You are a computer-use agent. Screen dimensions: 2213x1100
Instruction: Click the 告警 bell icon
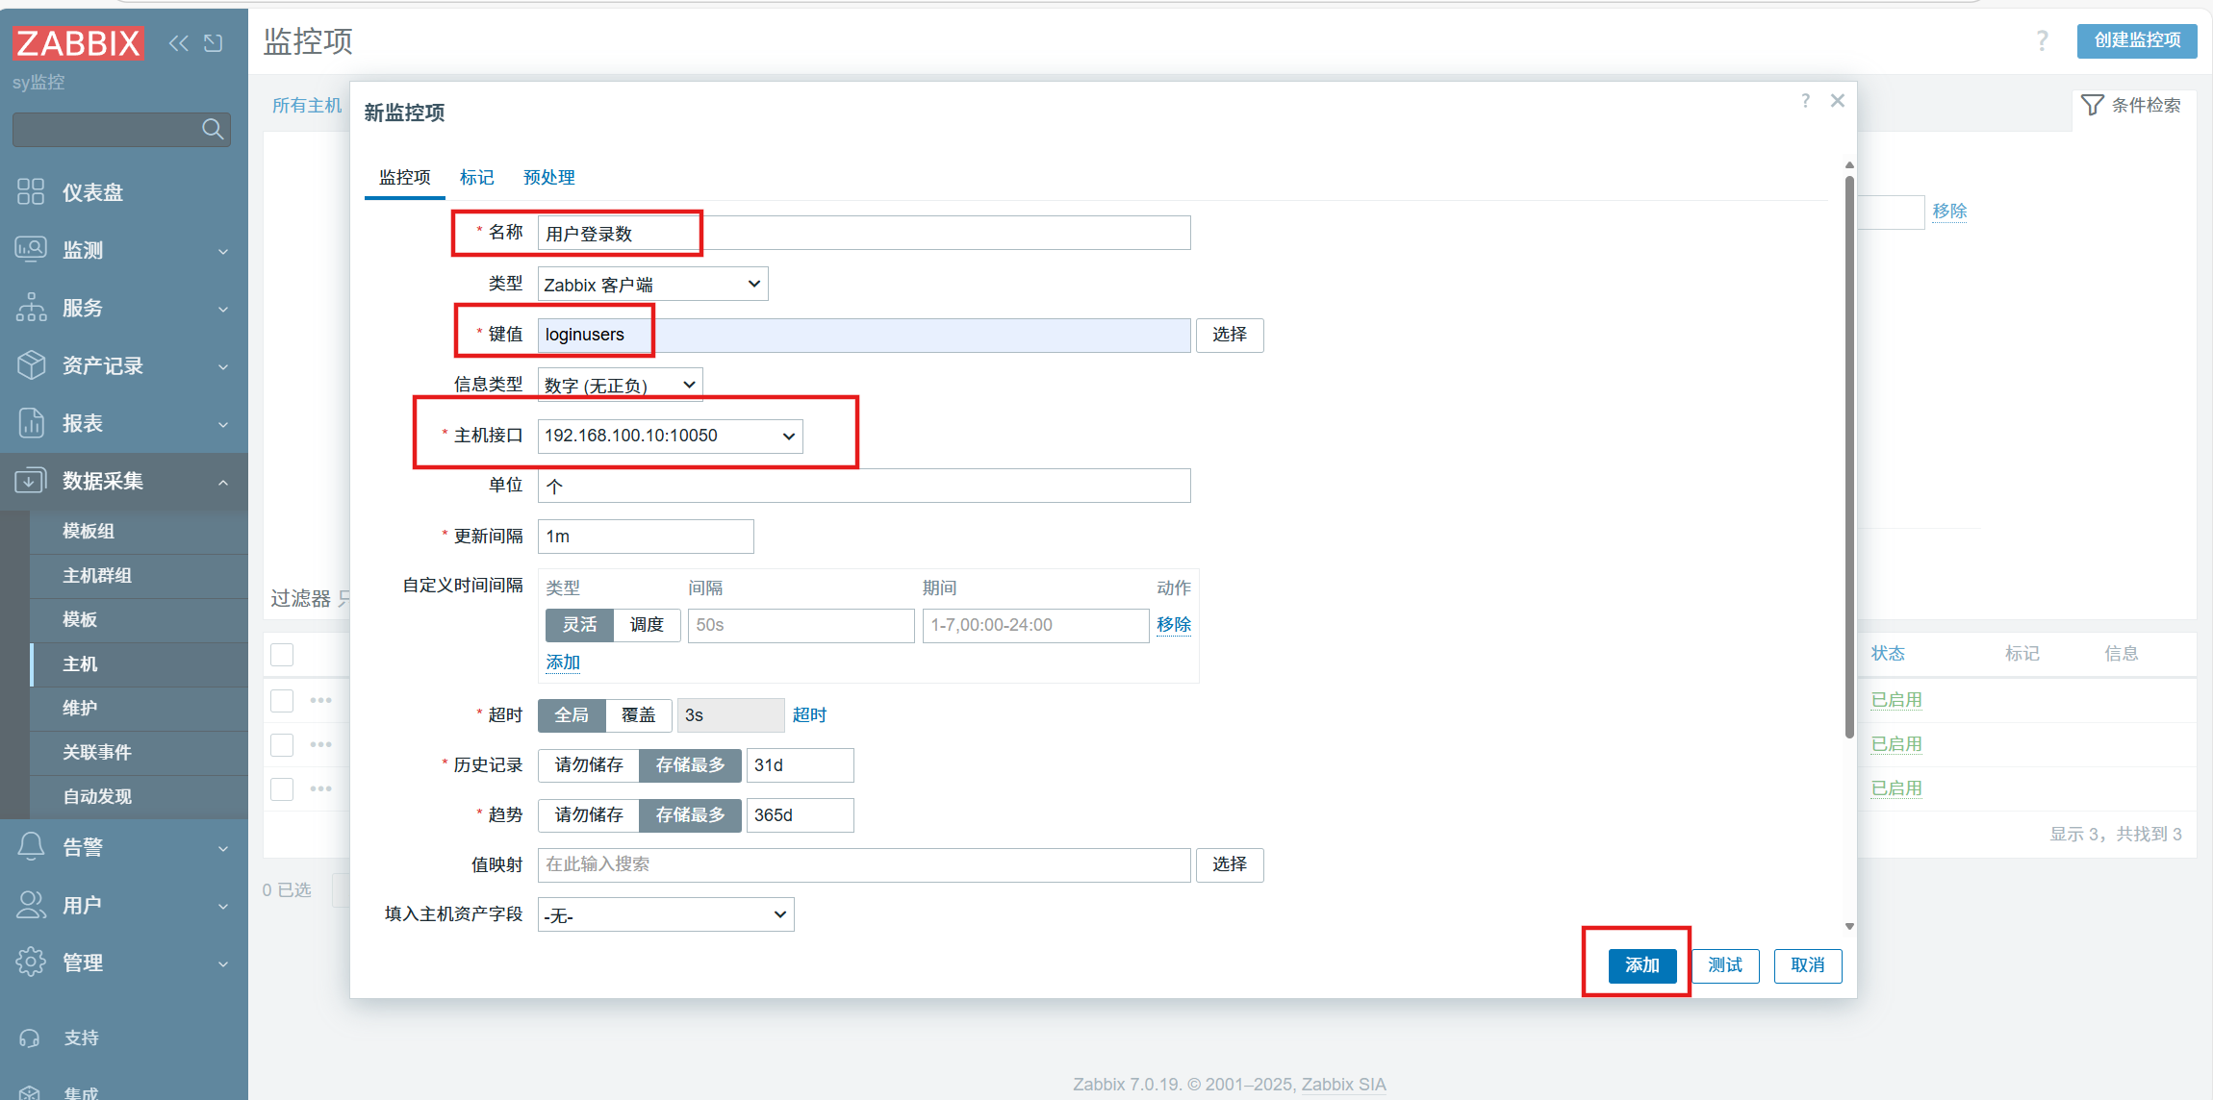[x=31, y=846]
